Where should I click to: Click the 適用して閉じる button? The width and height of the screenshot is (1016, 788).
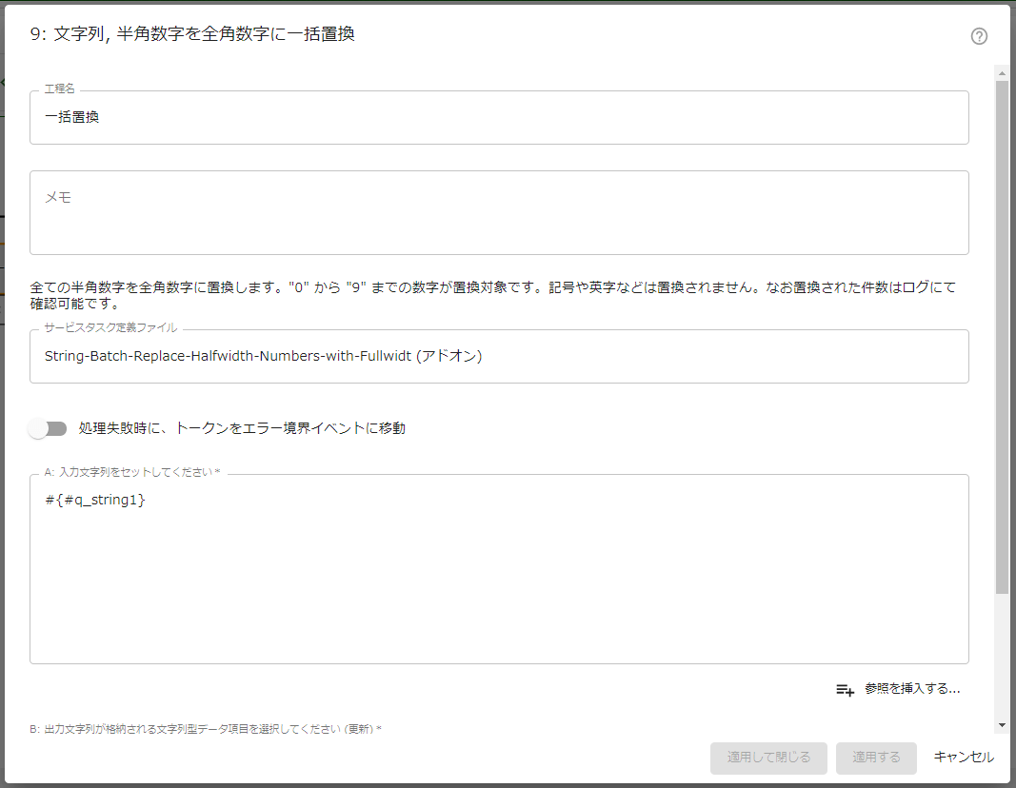pos(768,758)
